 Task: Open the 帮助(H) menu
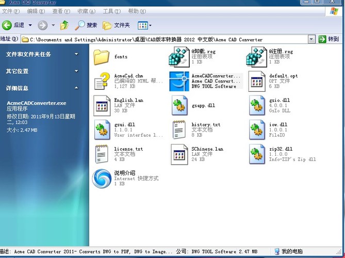pos(137,11)
